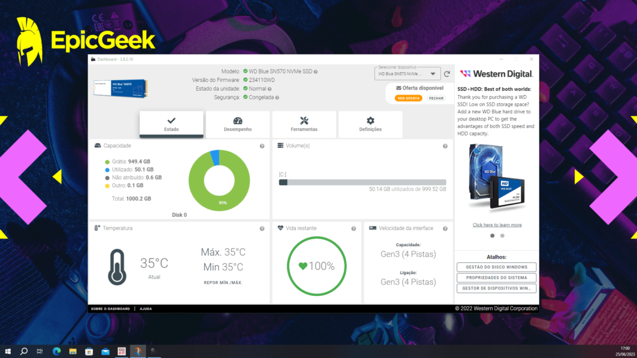Click the envelope icon in Oferta disponível banner
The image size is (637, 358).
click(399, 88)
